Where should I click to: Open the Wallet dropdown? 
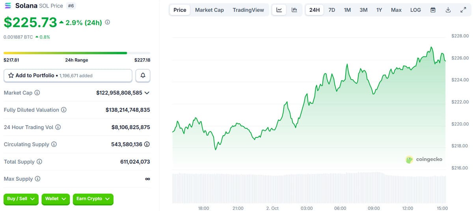point(56,199)
